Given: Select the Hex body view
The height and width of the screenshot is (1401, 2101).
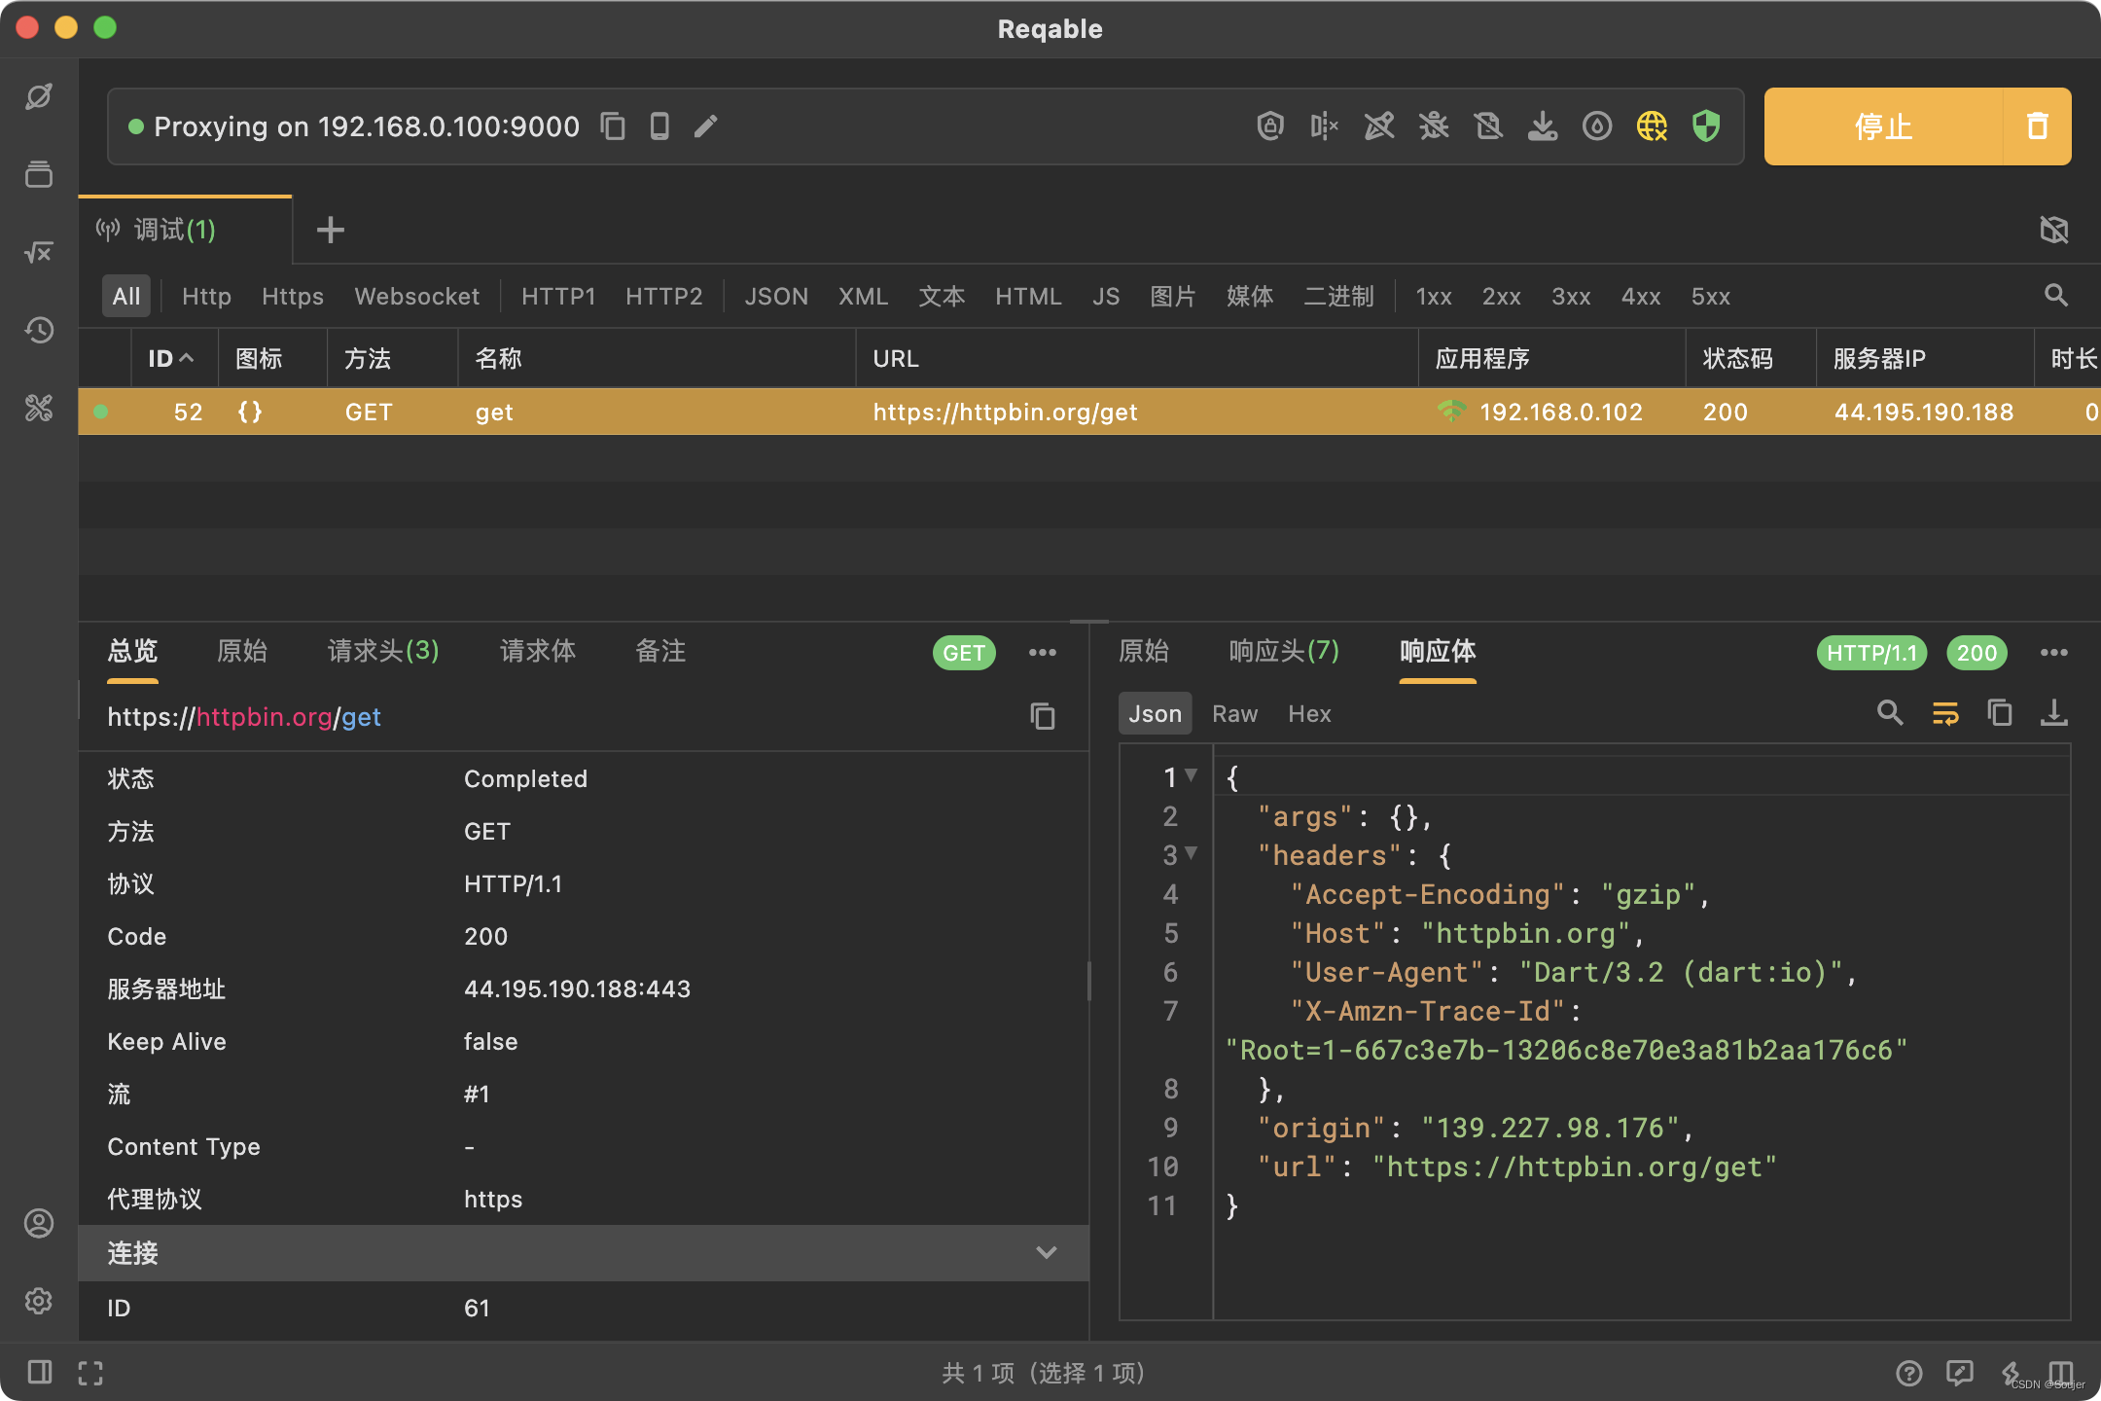Looking at the screenshot, I should coord(1309,714).
